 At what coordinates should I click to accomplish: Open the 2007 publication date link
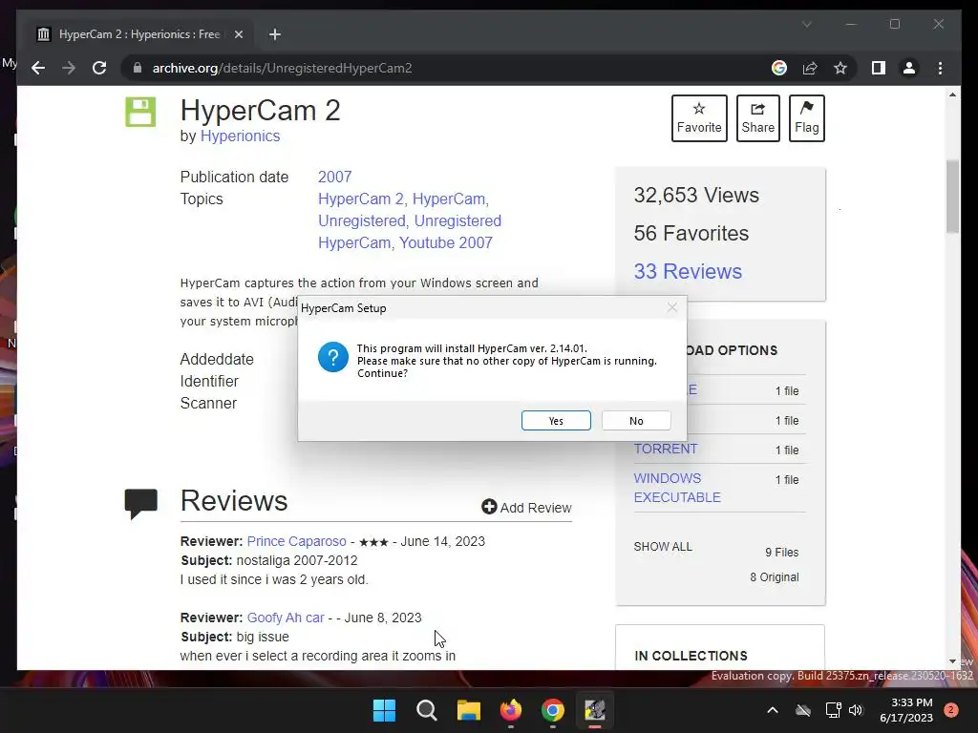335,177
